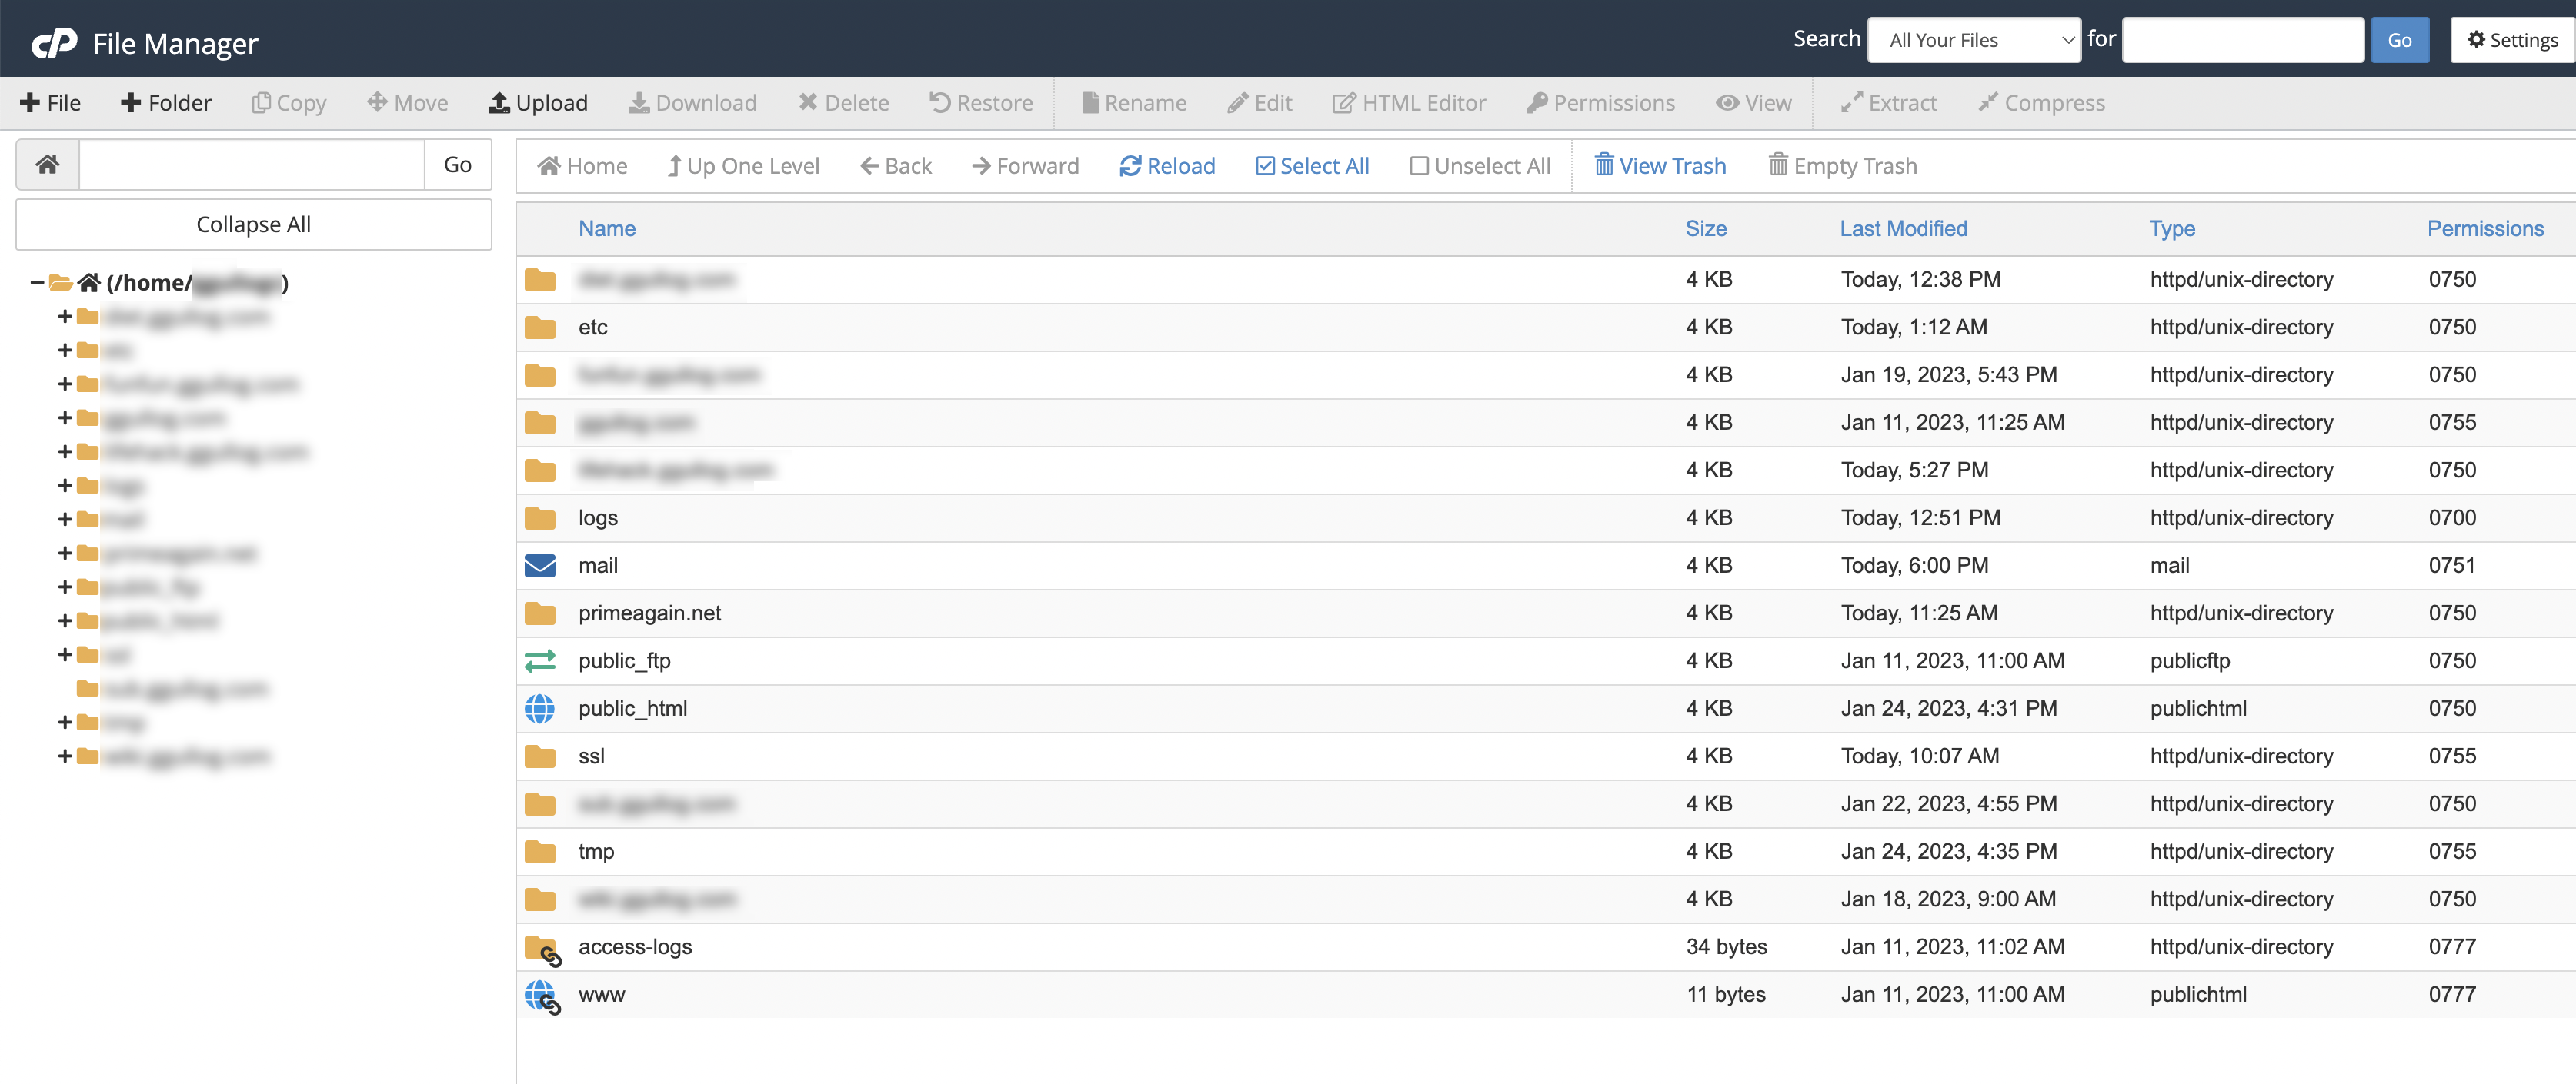Open the All Your Files search dropdown
The height and width of the screenshot is (1084, 2576).
(x=1973, y=40)
